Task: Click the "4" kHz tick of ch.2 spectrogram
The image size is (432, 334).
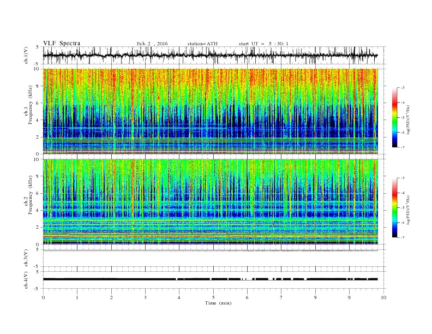Action: pyautogui.click(x=38, y=210)
